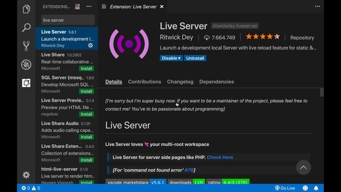Open the Manage gear in activity bar

tap(26, 175)
